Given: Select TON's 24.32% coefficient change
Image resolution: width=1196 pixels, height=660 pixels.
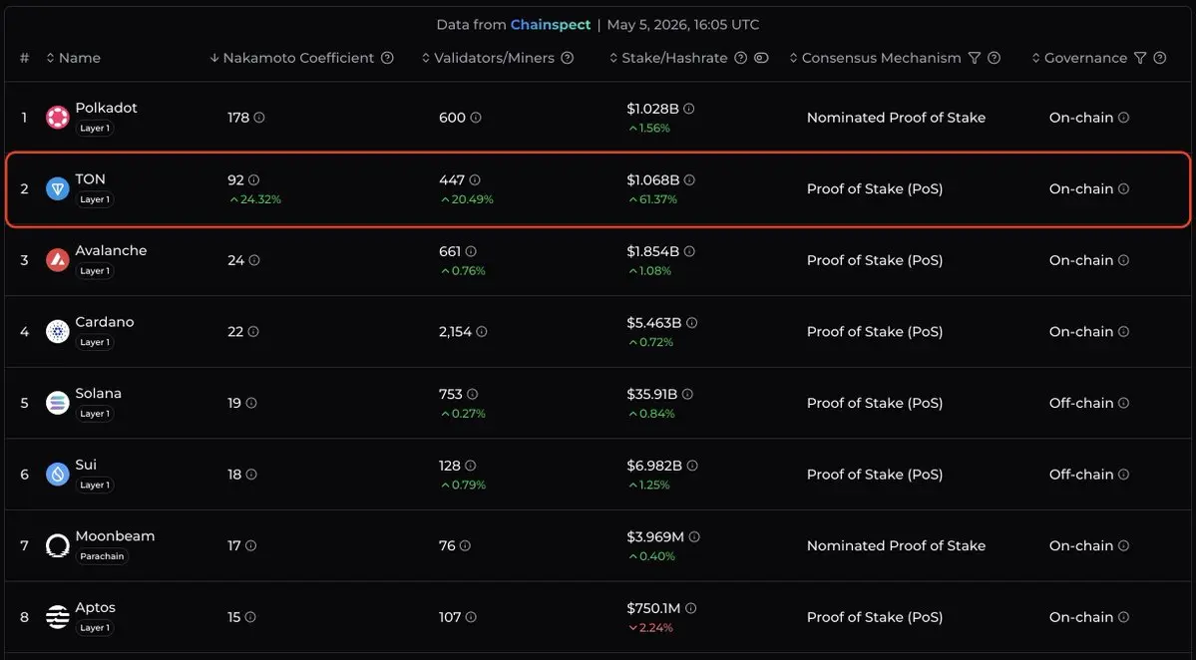Looking at the screenshot, I should (254, 199).
